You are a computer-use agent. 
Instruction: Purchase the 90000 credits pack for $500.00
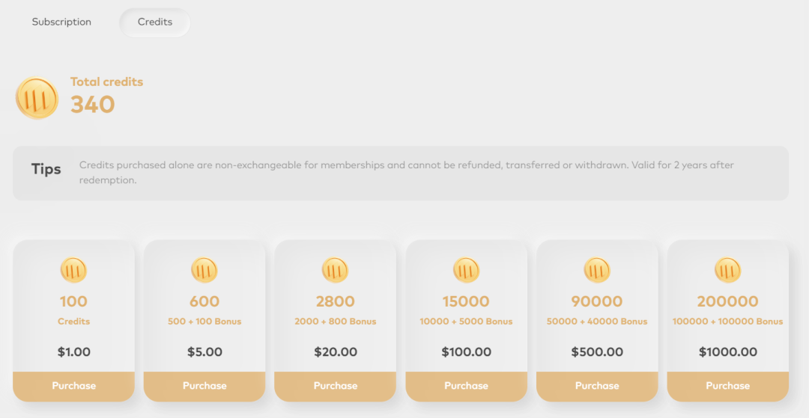597,386
